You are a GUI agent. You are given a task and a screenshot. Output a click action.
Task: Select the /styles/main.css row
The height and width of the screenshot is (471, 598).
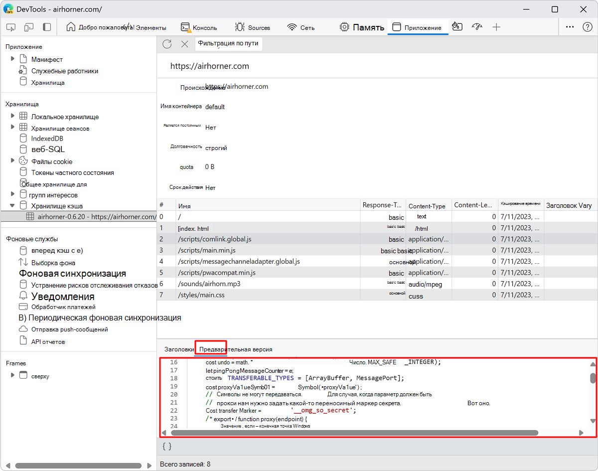click(x=377, y=295)
